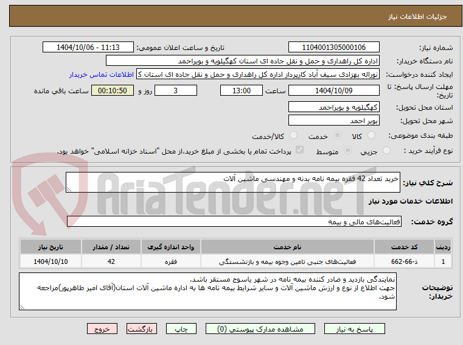Click the deadline date field 1404/10/09
The height and width of the screenshot is (345, 463).
tap(333, 90)
